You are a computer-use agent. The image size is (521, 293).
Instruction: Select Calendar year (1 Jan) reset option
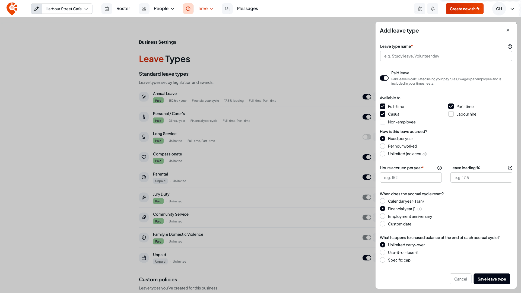pos(383,201)
